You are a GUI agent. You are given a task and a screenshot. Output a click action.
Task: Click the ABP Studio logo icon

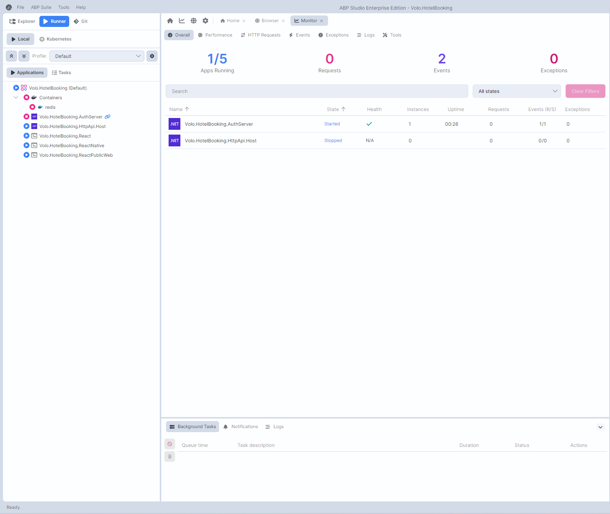[x=9, y=7]
